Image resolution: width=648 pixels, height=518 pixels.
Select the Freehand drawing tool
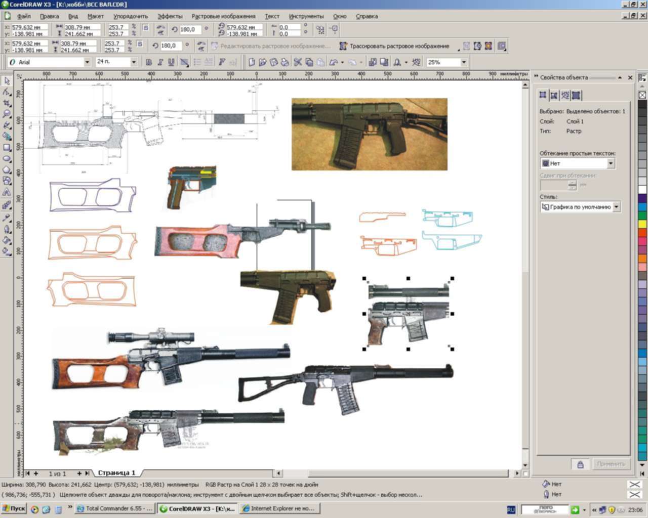[7, 125]
